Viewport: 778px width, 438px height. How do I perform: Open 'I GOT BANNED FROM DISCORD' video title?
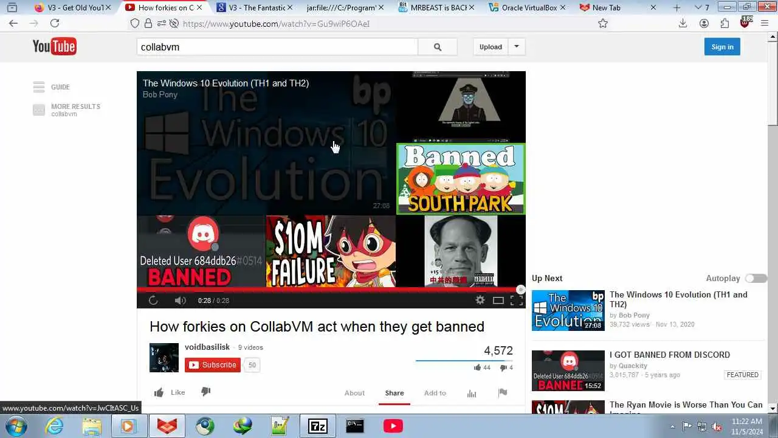670,355
